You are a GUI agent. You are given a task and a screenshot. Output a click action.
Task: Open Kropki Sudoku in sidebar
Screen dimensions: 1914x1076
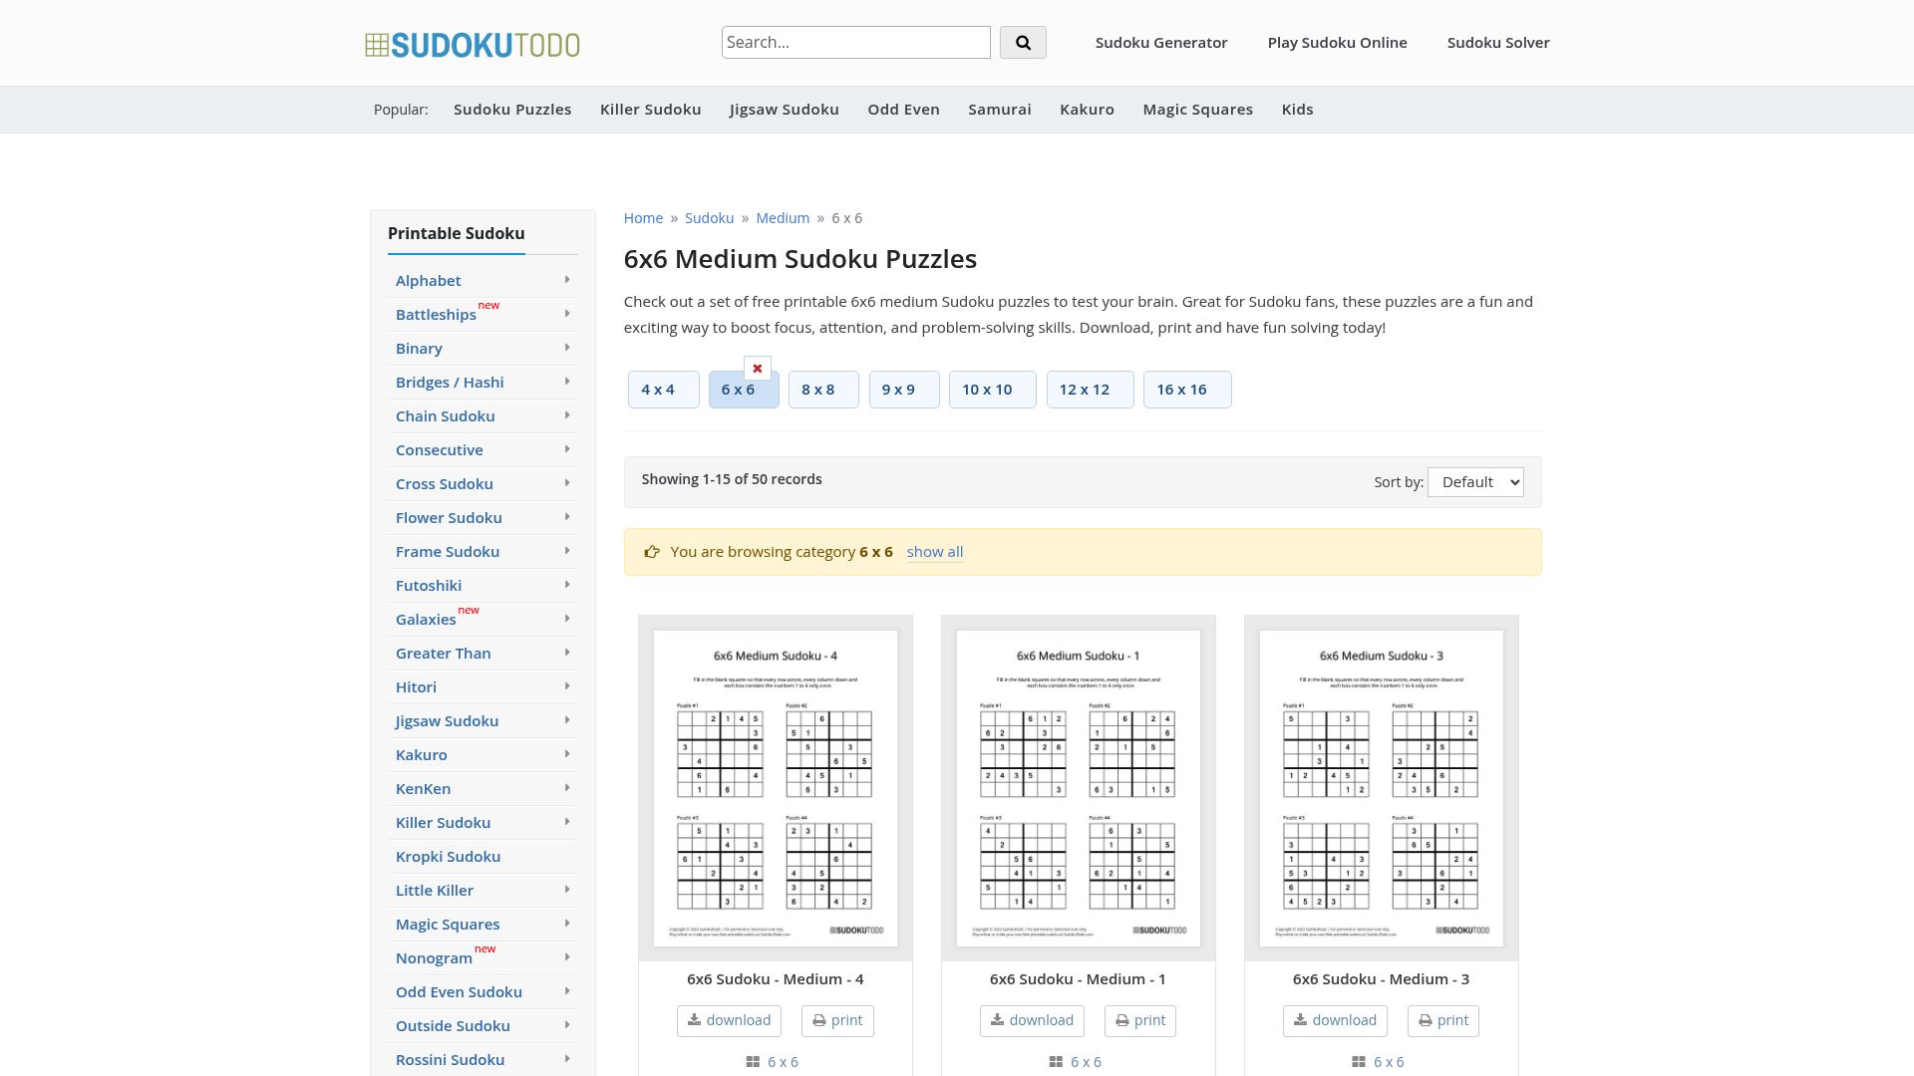(448, 857)
